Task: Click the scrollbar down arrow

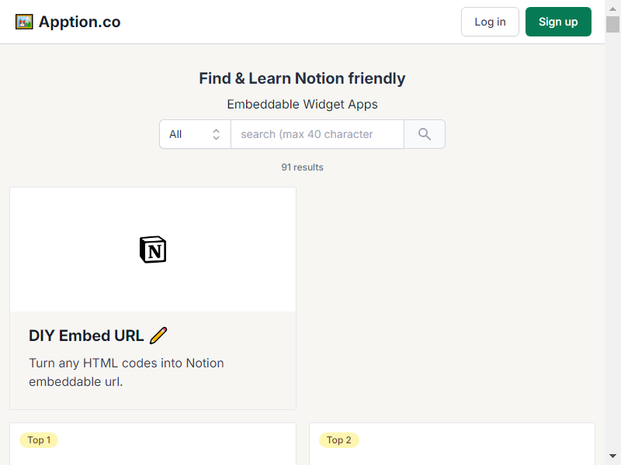Action: coord(612,456)
